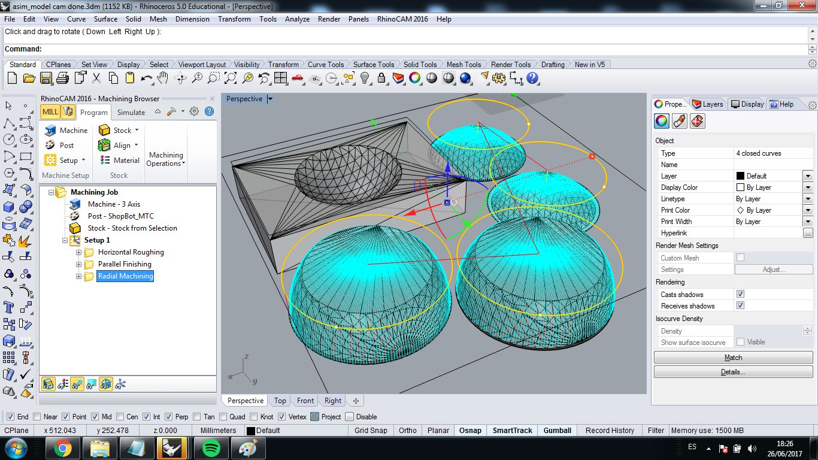Screen dimensions: 818x460
Task: Enable the Quad osnap checkbox
Action: click(x=223, y=417)
